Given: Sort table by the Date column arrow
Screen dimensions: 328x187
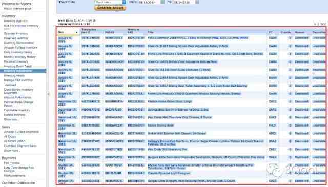Looking at the screenshot, I should click(x=76, y=32).
